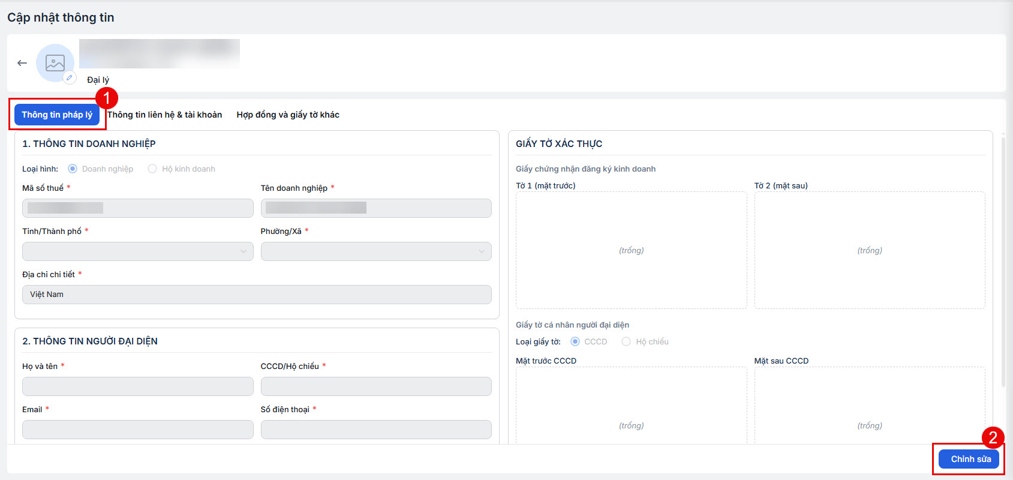1013x480 pixels.
Task: Click the Số điện thoại input field
Action: click(376, 430)
